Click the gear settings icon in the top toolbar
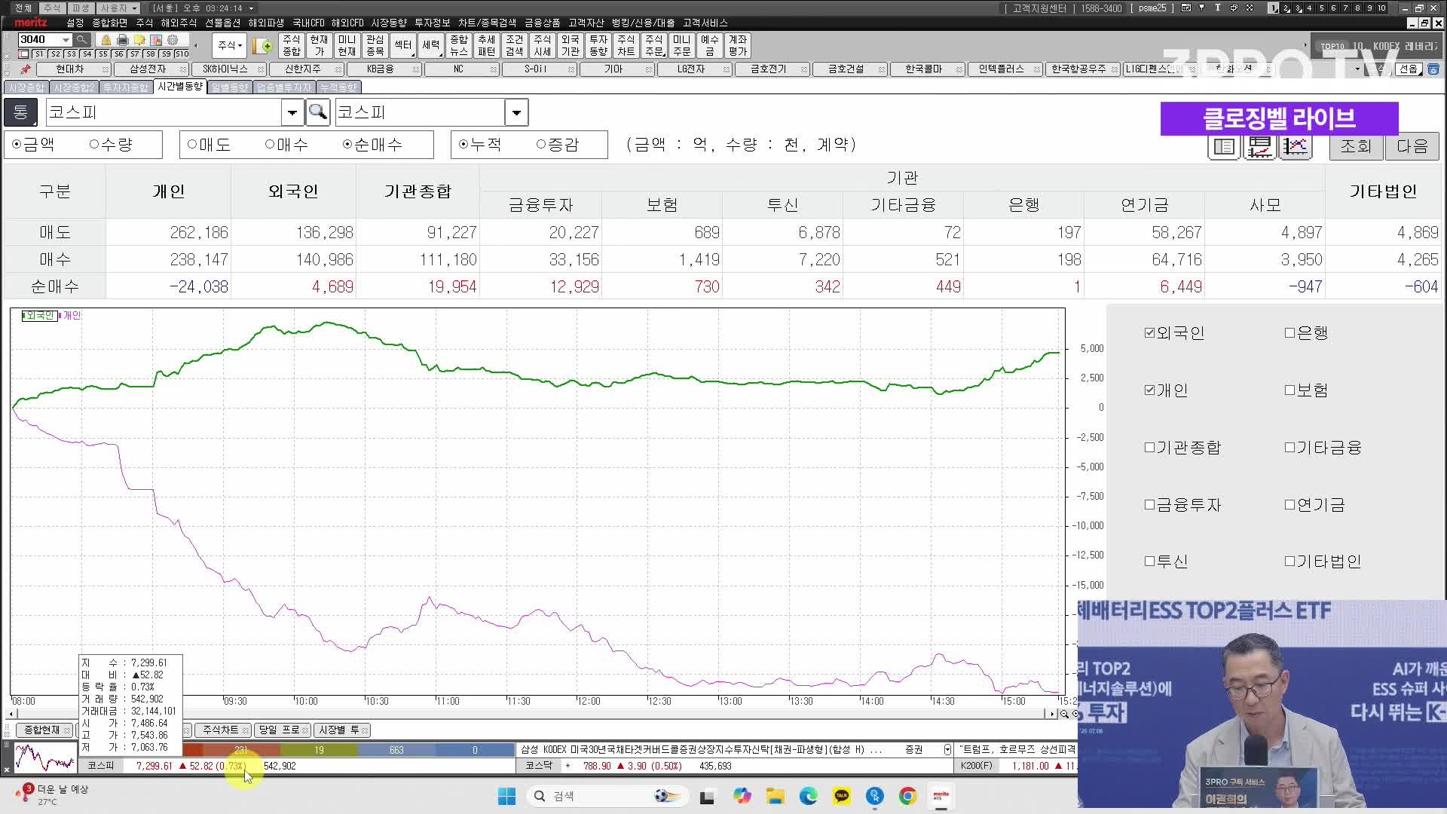This screenshot has height=814, width=1447. coord(173,40)
